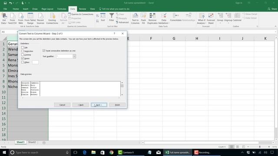Open Recent Sources
The width and height of the screenshot is (278, 156).
40,18
